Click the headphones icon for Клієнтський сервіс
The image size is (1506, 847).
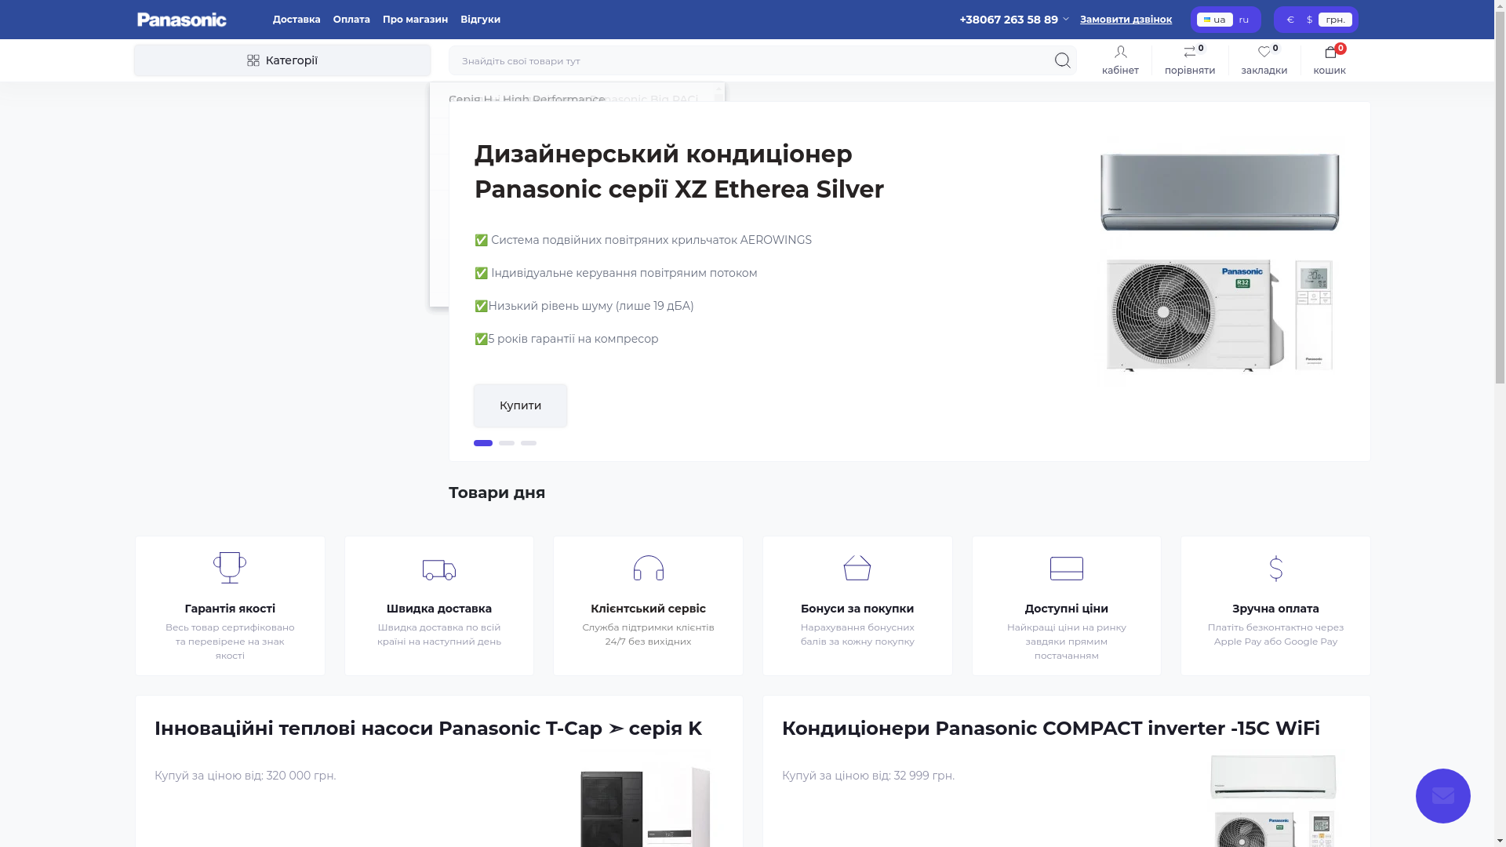click(649, 568)
